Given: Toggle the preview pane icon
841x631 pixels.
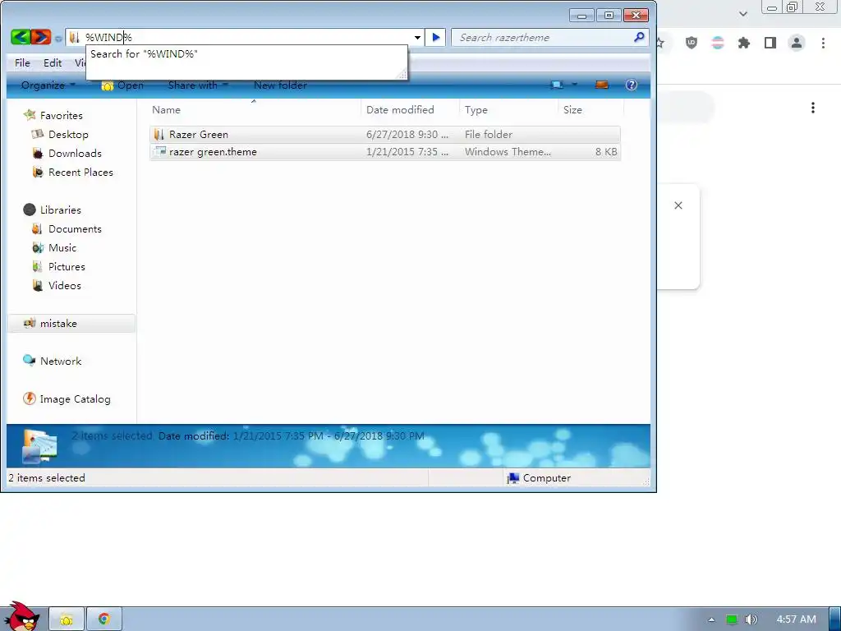Looking at the screenshot, I should [602, 85].
